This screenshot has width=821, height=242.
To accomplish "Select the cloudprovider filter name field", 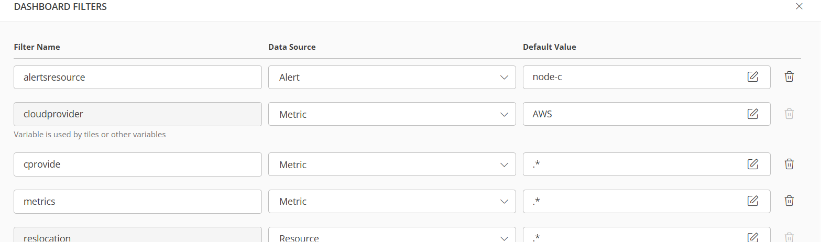I will click(137, 114).
